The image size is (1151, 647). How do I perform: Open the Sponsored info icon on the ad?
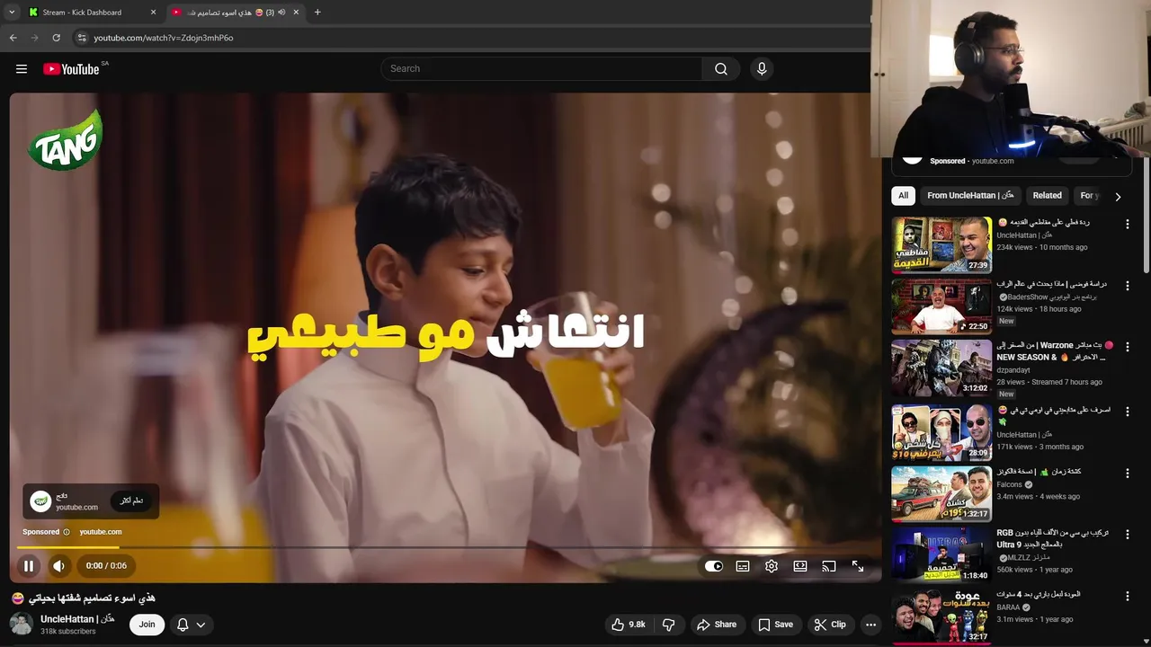click(67, 532)
